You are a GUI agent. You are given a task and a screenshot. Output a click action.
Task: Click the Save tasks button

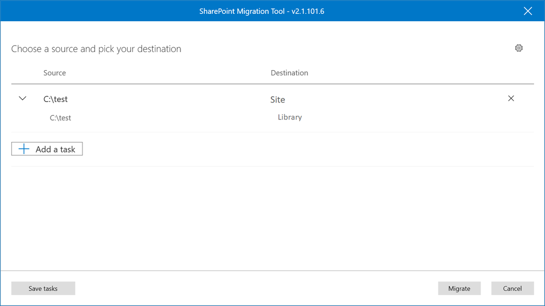pos(43,288)
